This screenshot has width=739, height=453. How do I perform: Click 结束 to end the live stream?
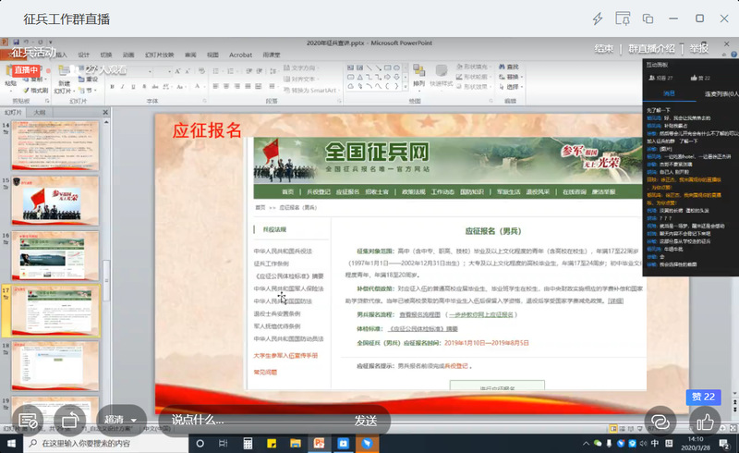[604, 48]
